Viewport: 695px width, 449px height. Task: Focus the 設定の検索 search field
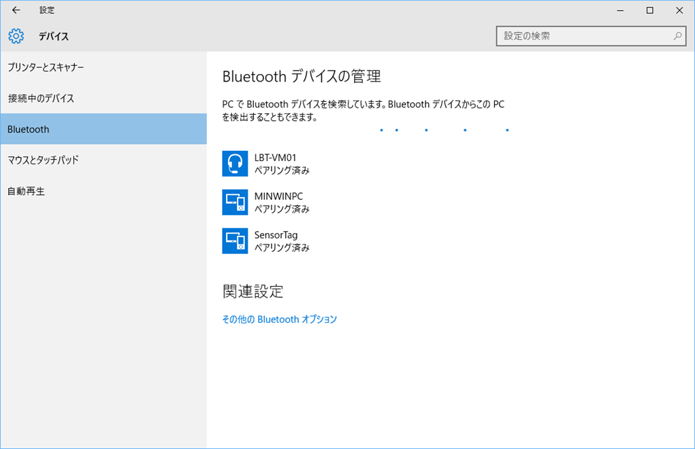(584, 36)
